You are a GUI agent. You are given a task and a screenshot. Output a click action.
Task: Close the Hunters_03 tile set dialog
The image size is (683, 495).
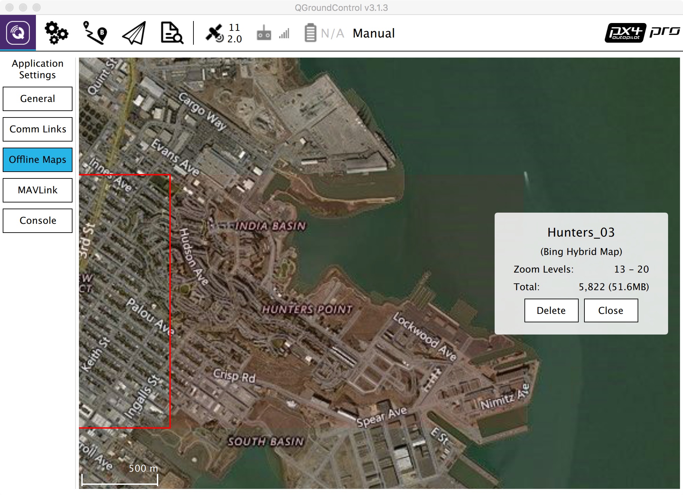(x=611, y=310)
